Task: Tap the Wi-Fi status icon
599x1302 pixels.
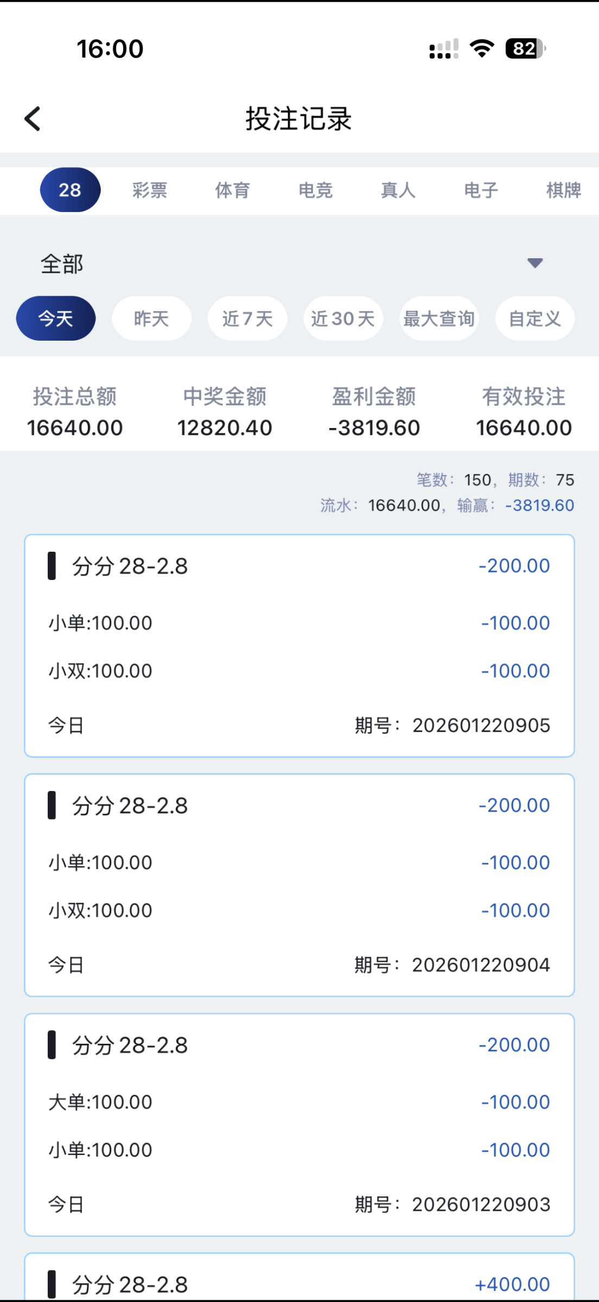Action: (x=482, y=49)
